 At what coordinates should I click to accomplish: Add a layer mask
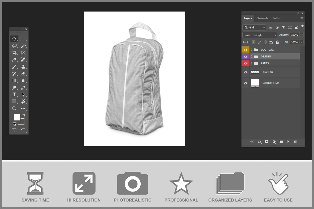coord(266,142)
